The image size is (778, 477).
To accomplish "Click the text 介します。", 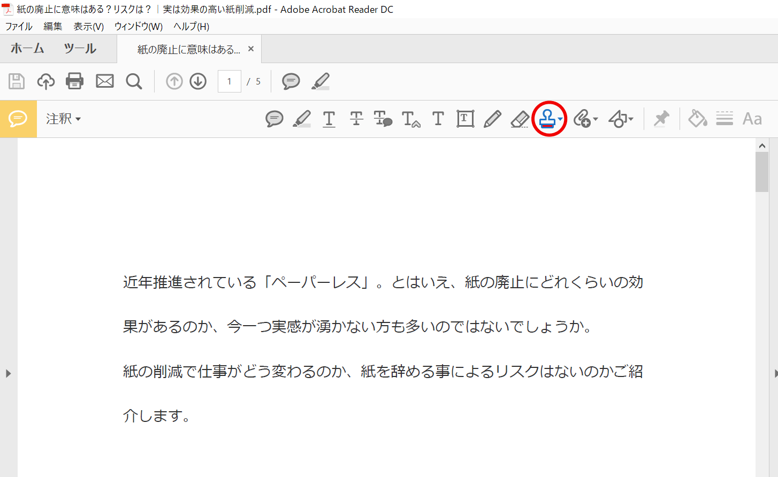I will (157, 416).
